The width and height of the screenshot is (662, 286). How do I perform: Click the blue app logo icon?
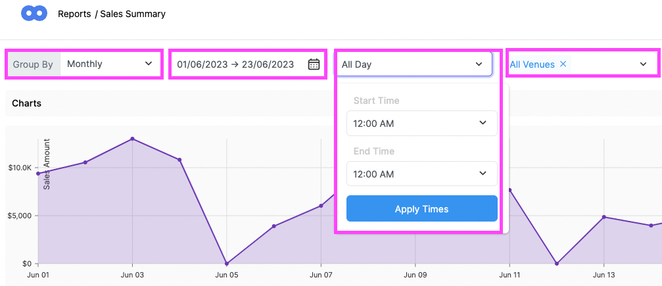click(x=34, y=14)
